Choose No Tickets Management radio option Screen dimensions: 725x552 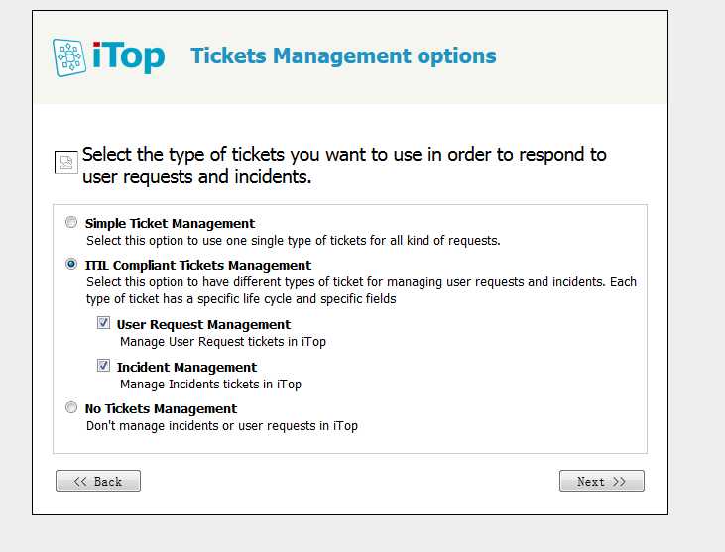71,407
